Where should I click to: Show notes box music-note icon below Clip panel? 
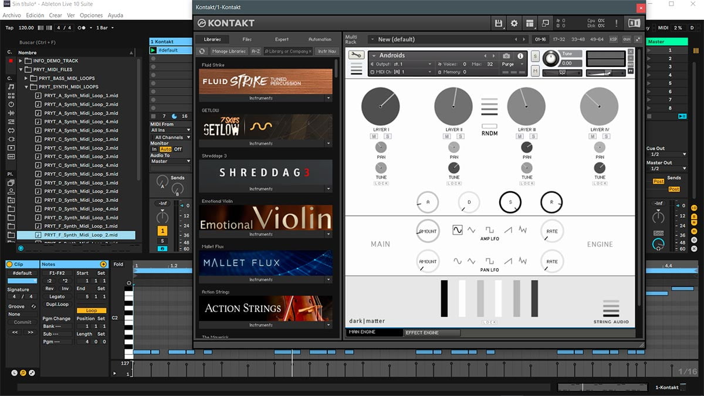[x=23, y=373]
